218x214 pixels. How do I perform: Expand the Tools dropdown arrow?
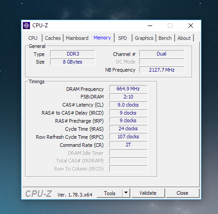tap(126, 193)
